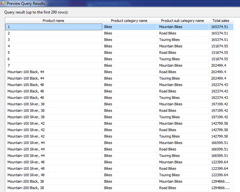
Task: Click 122399.64 in the Road Bikes row
Action: point(221,169)
